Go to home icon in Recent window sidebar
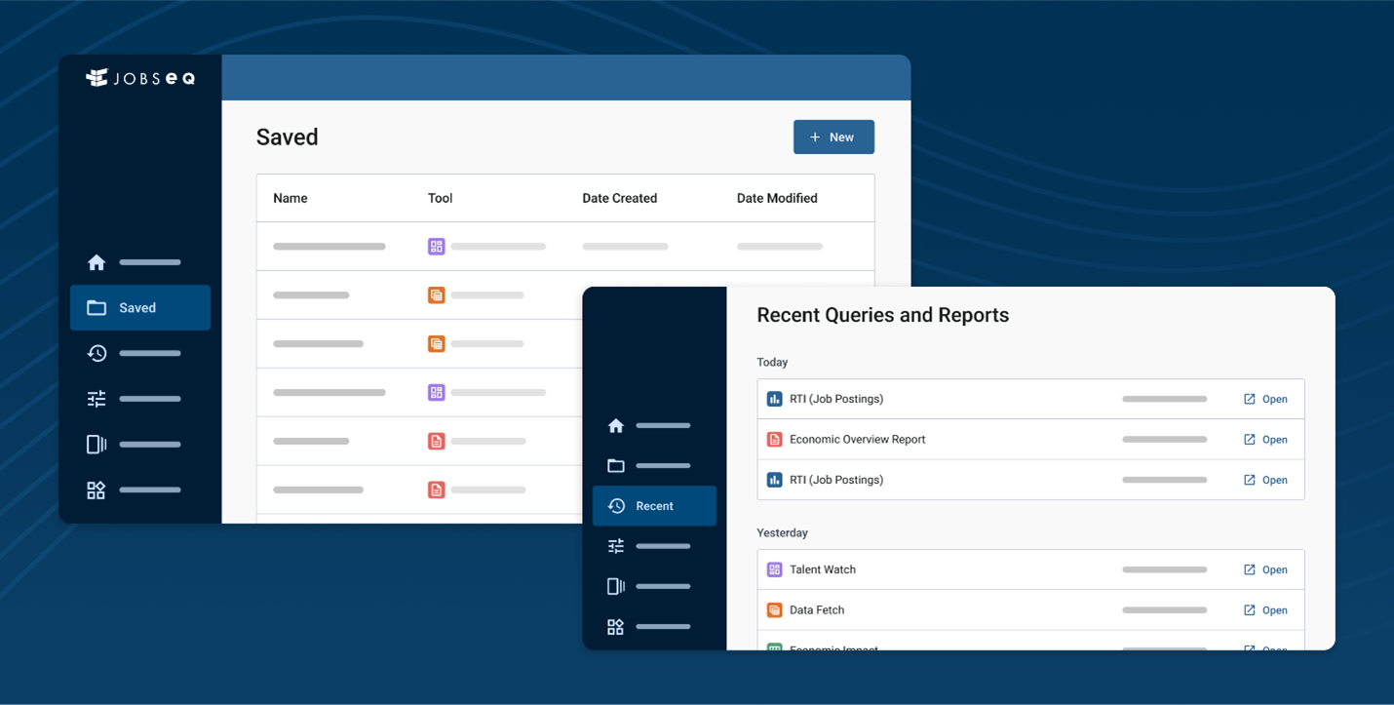1394x705 pixels. [x=616, y=426]
